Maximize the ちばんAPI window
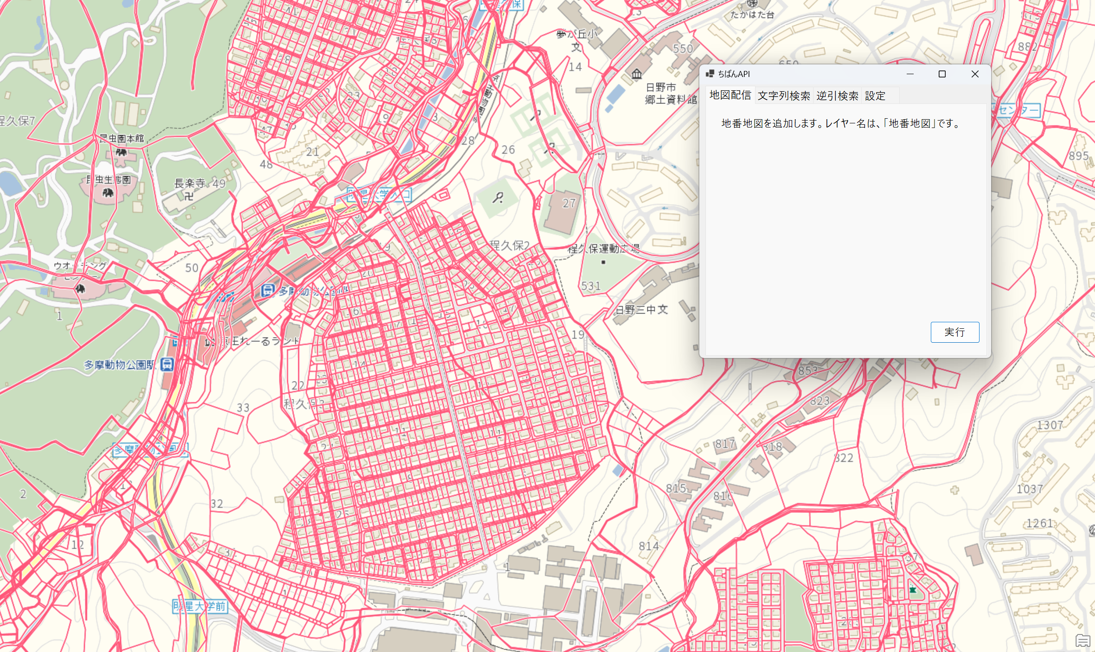The width and height of the screenshot is (1095, 652). (942, 74)
